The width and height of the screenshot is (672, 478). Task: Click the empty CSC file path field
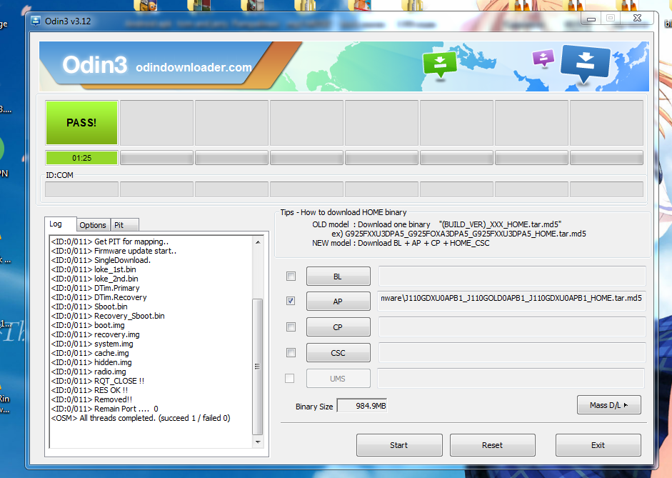click(512, 352)
